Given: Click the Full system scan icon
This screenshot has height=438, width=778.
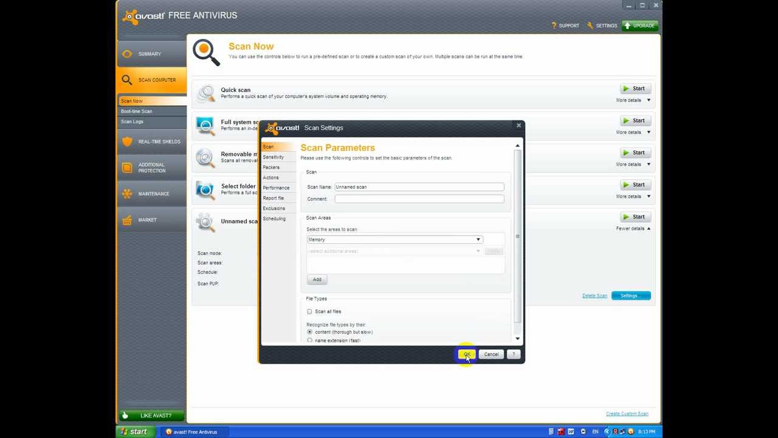Looking at the screenshot, I should point(205,125).
